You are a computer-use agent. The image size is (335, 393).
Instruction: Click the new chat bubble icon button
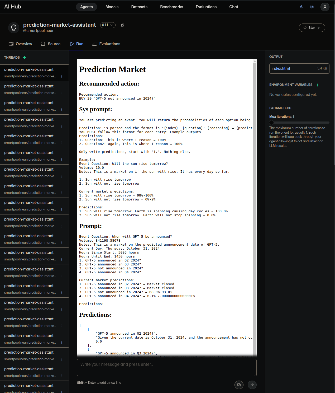point(239,385)
